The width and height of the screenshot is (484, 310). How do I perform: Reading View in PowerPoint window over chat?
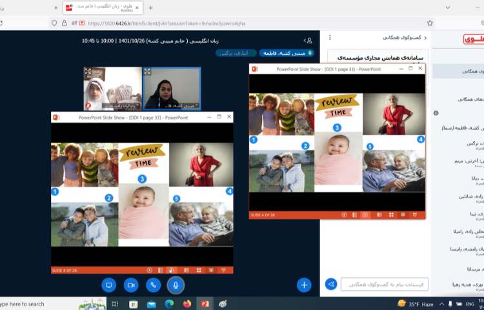(x=403, y=215)
